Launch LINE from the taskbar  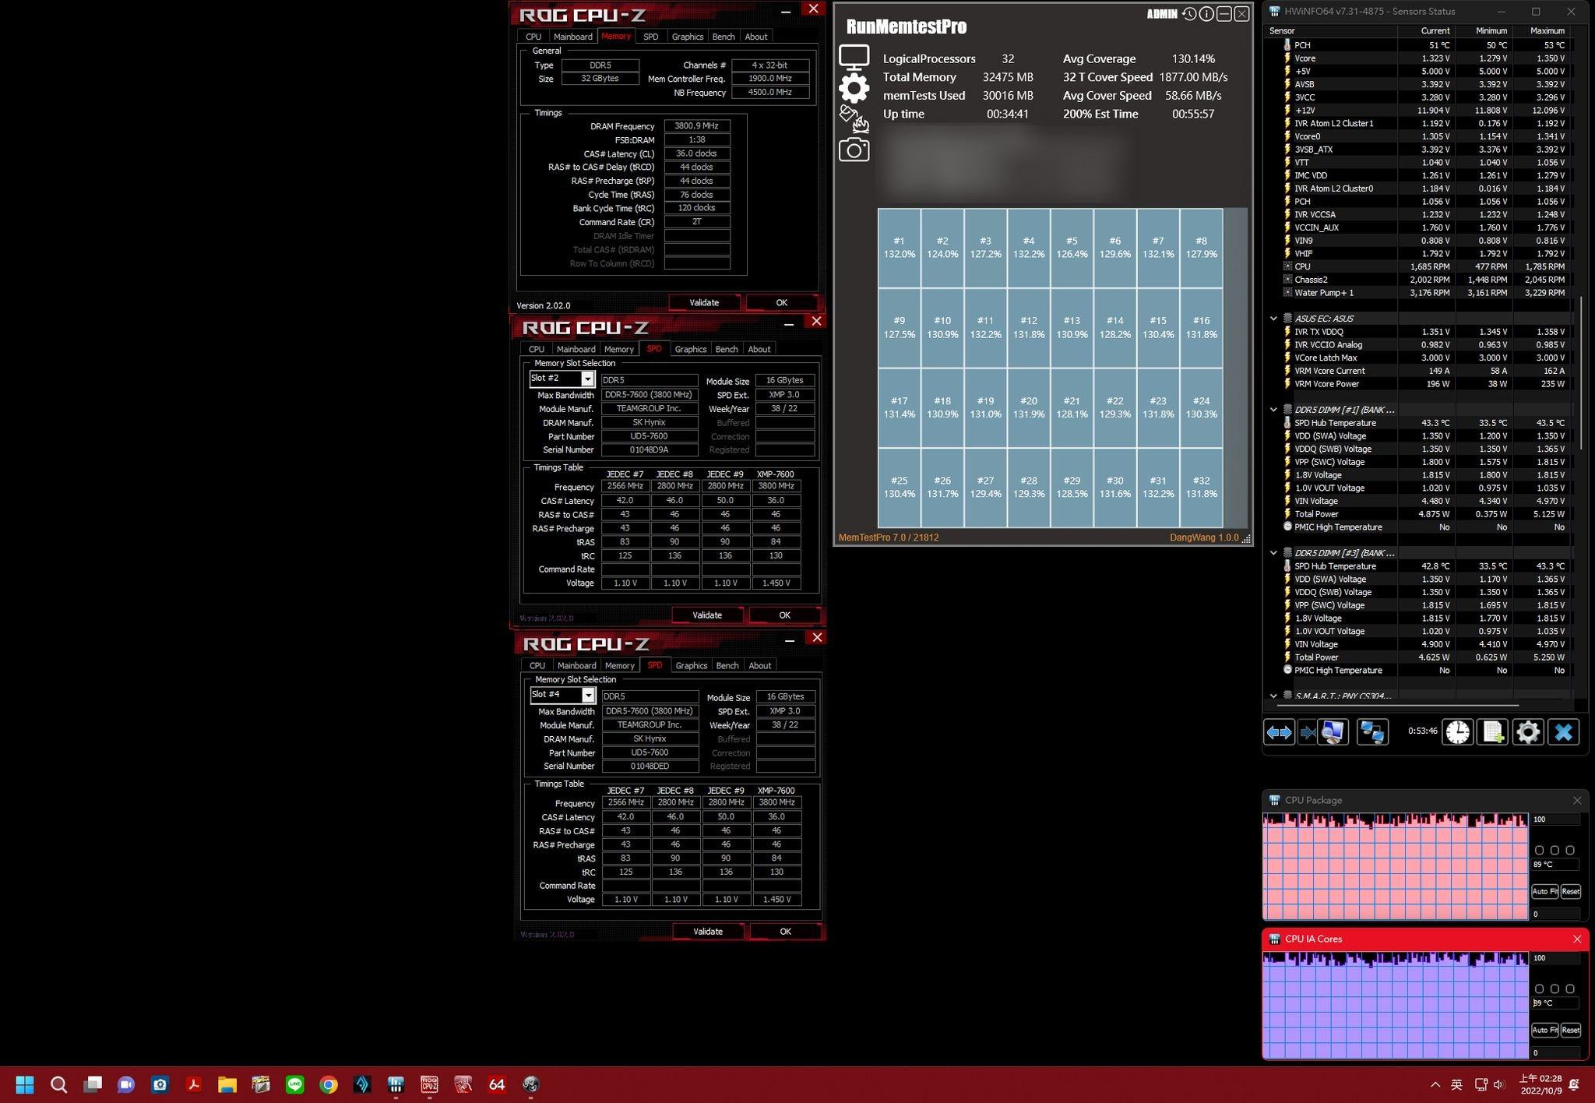coord(294,1084)
